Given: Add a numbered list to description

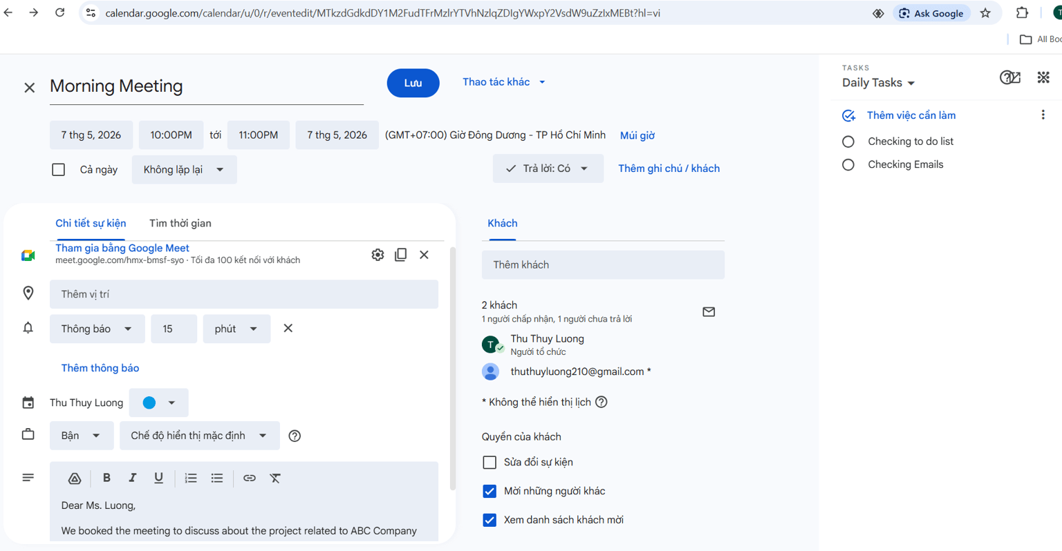Looking at the screenshot, I should (x=191, y=478).
